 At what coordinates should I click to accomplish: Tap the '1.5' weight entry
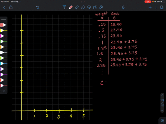(x=100, y=54)
